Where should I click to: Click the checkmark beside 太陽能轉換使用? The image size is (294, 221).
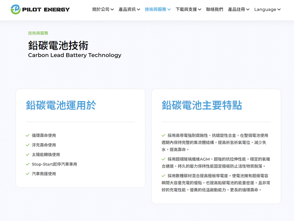click(28, 155)
